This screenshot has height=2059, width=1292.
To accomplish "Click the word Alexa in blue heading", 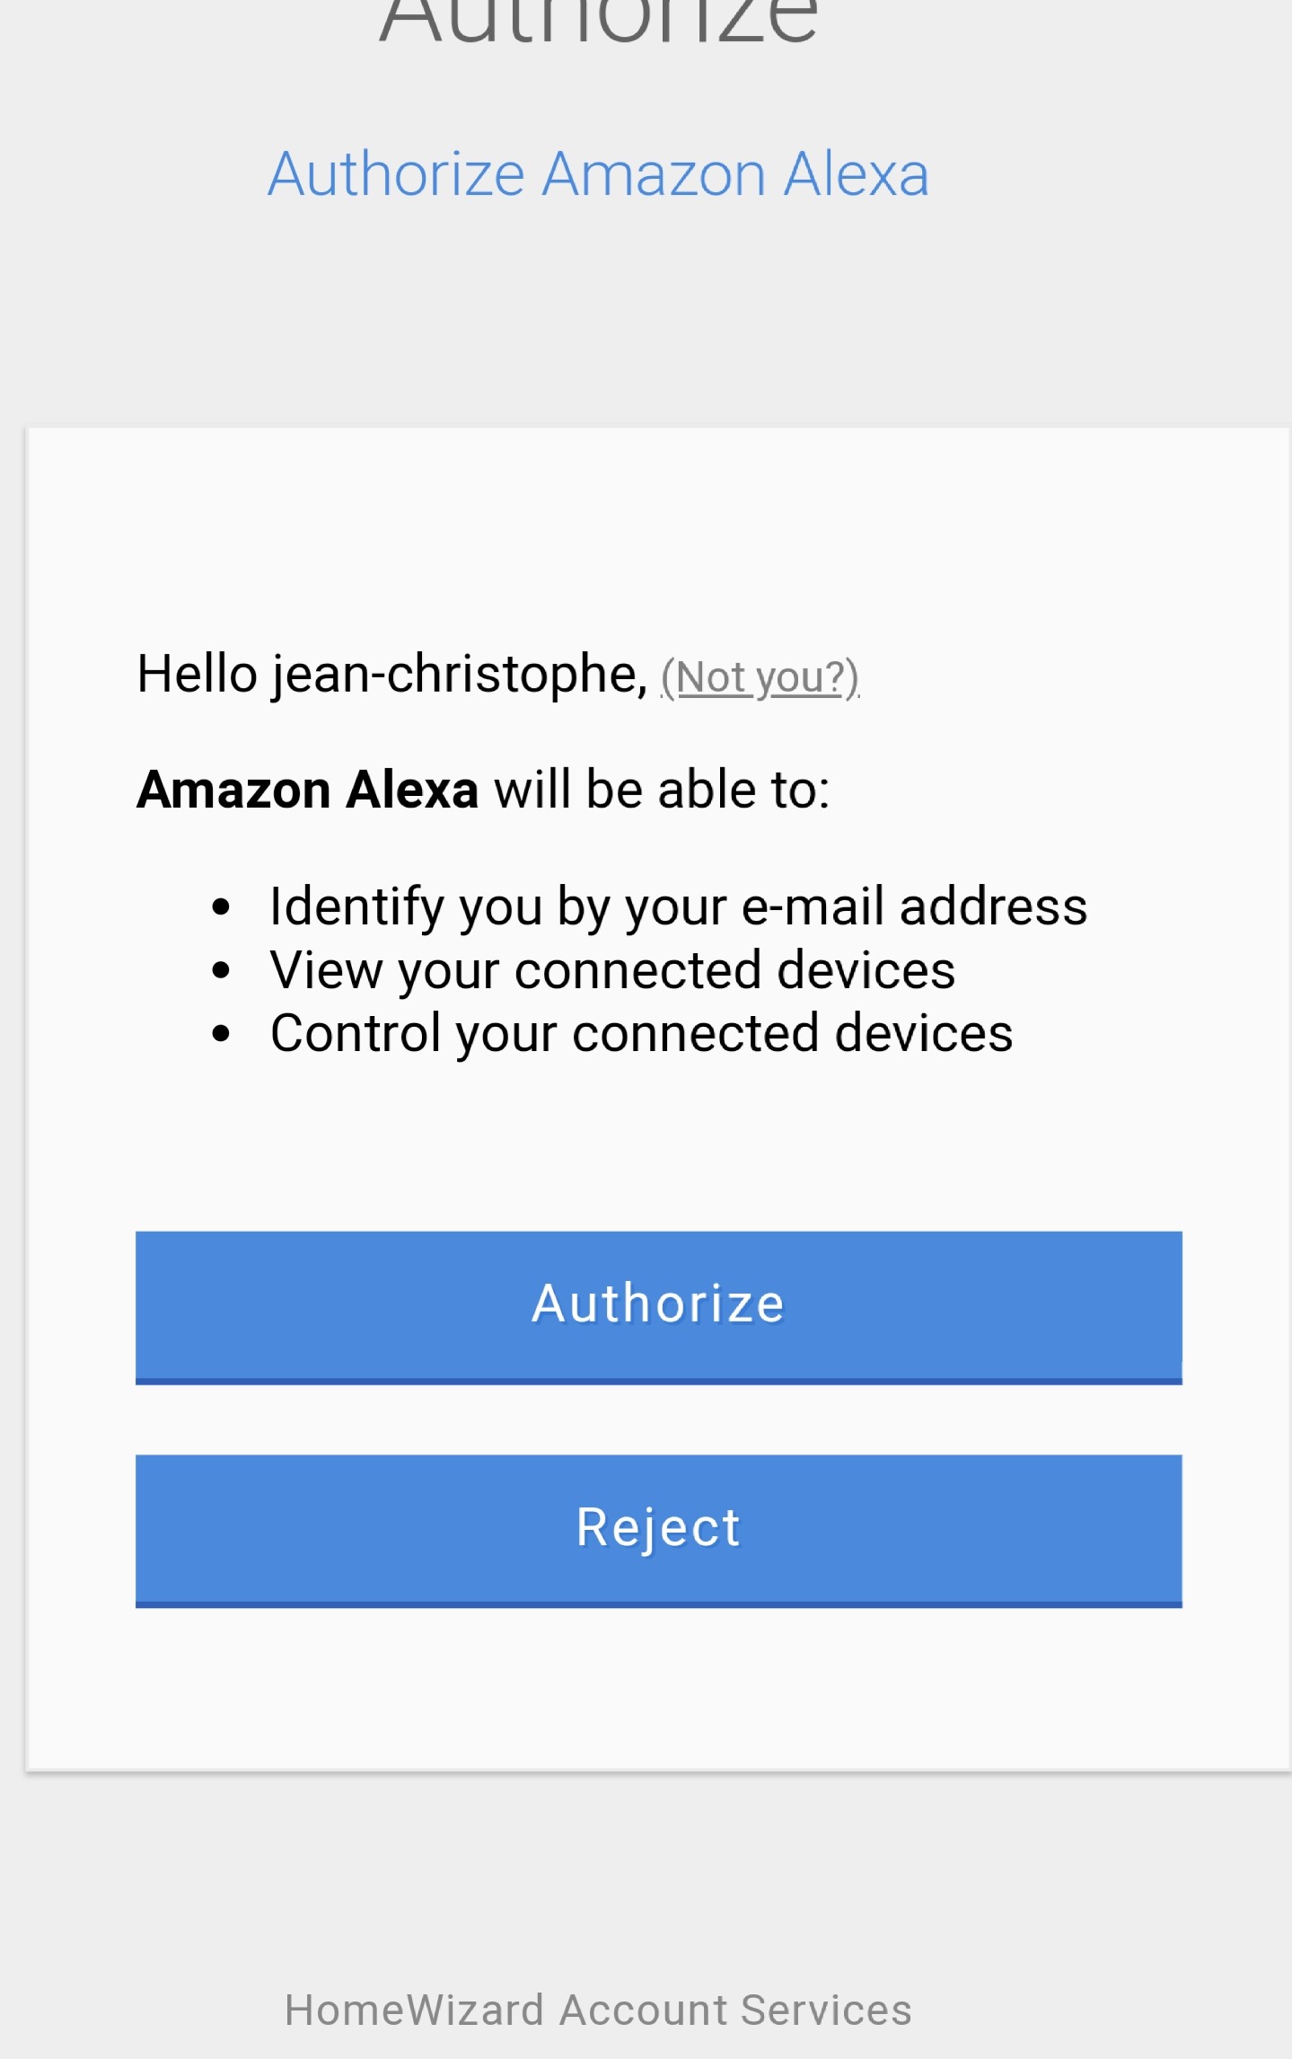I will [856, 173].
